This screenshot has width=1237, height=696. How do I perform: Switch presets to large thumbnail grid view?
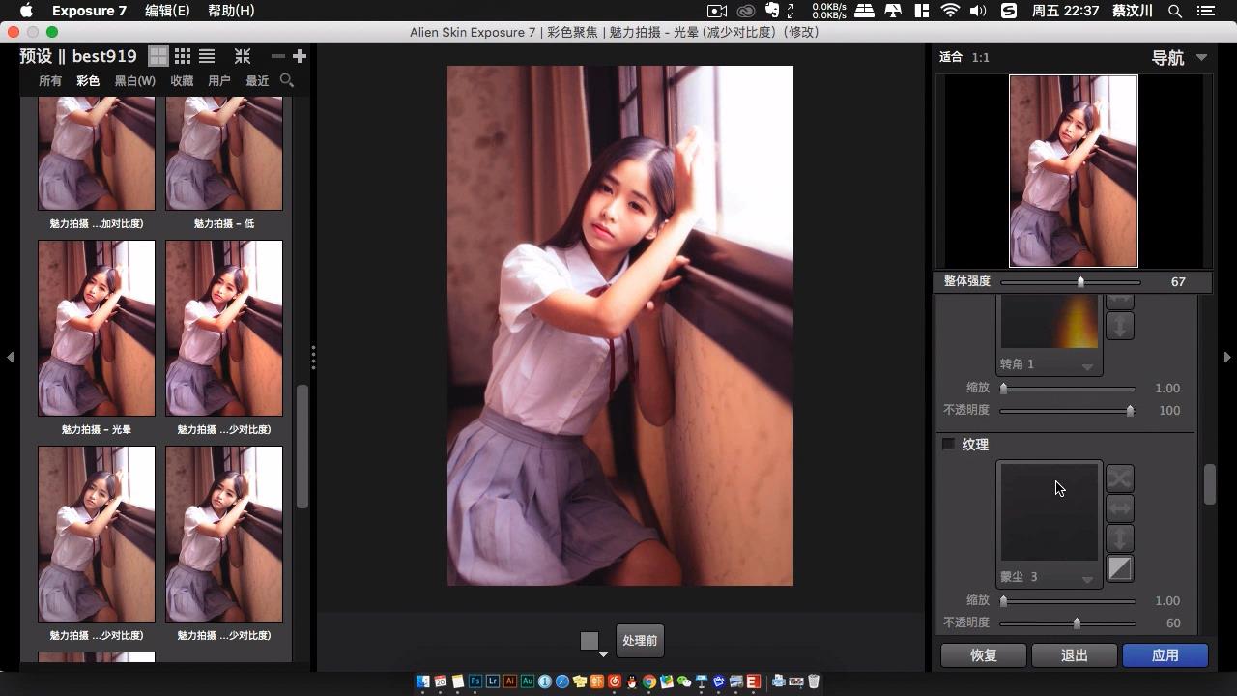[158, 56]
